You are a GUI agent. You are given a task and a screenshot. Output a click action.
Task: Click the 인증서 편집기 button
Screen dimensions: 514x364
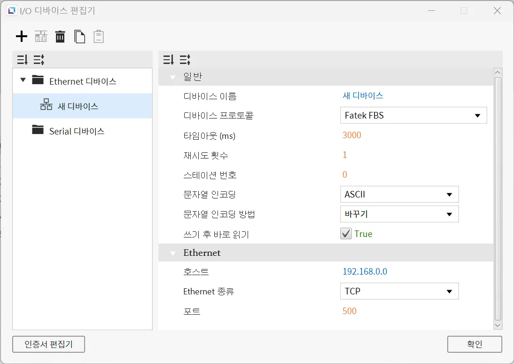point(49,344)
